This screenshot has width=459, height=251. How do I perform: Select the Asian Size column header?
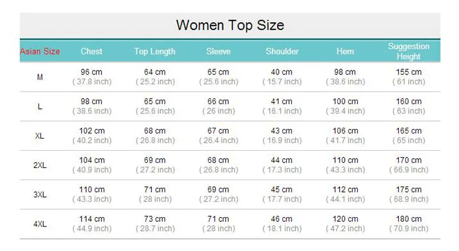pos(40,52)
